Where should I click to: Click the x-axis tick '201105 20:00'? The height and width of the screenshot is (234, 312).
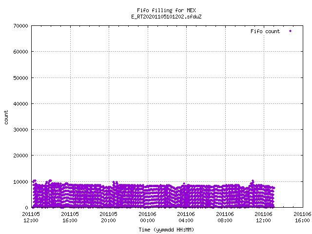tap(108, 217)
